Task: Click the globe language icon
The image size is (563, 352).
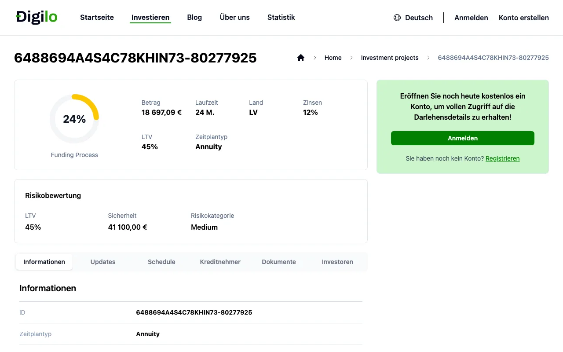Action: [397, 18]
